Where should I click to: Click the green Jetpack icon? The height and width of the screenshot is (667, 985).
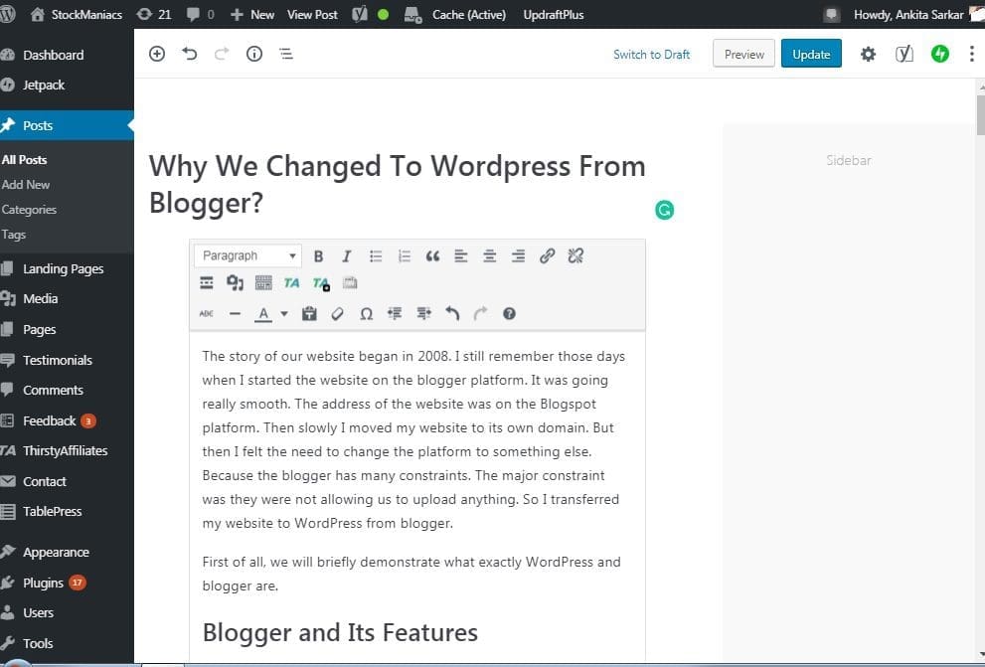(939, 54)
